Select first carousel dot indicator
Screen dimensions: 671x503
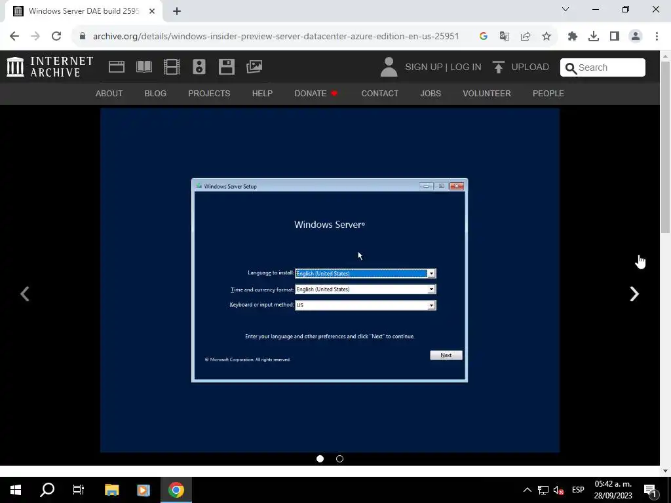tap(320, 458)
